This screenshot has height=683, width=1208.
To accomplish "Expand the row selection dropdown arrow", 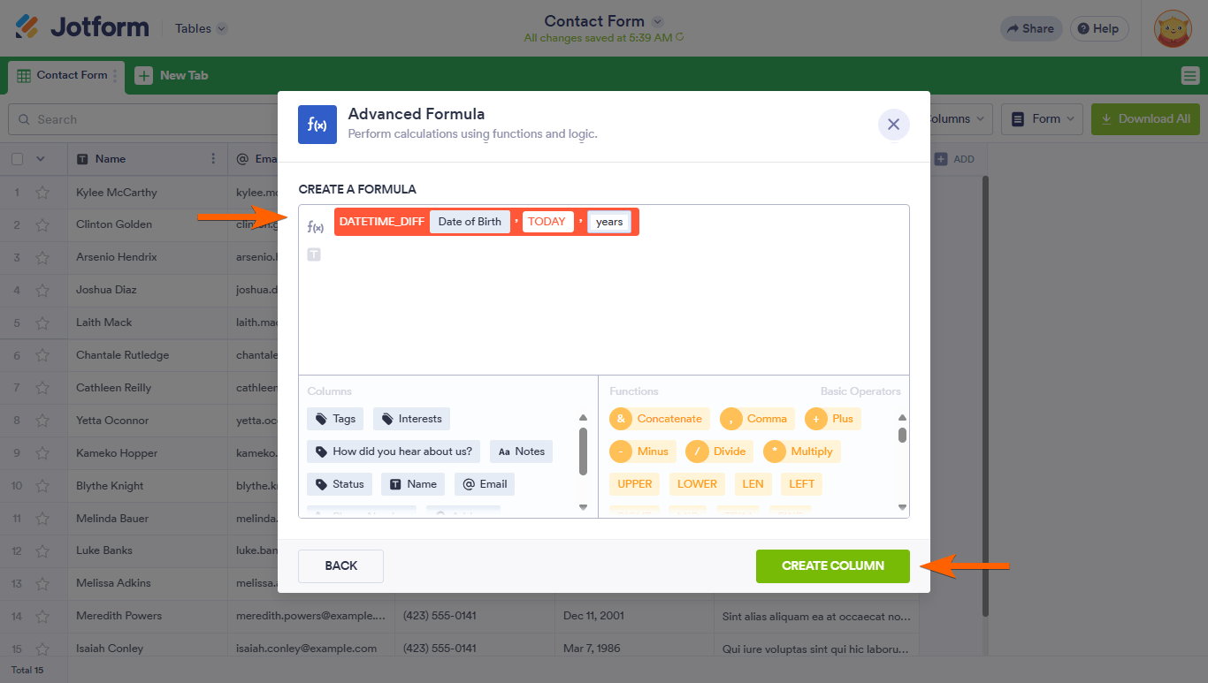I will [x=40, y=159].
